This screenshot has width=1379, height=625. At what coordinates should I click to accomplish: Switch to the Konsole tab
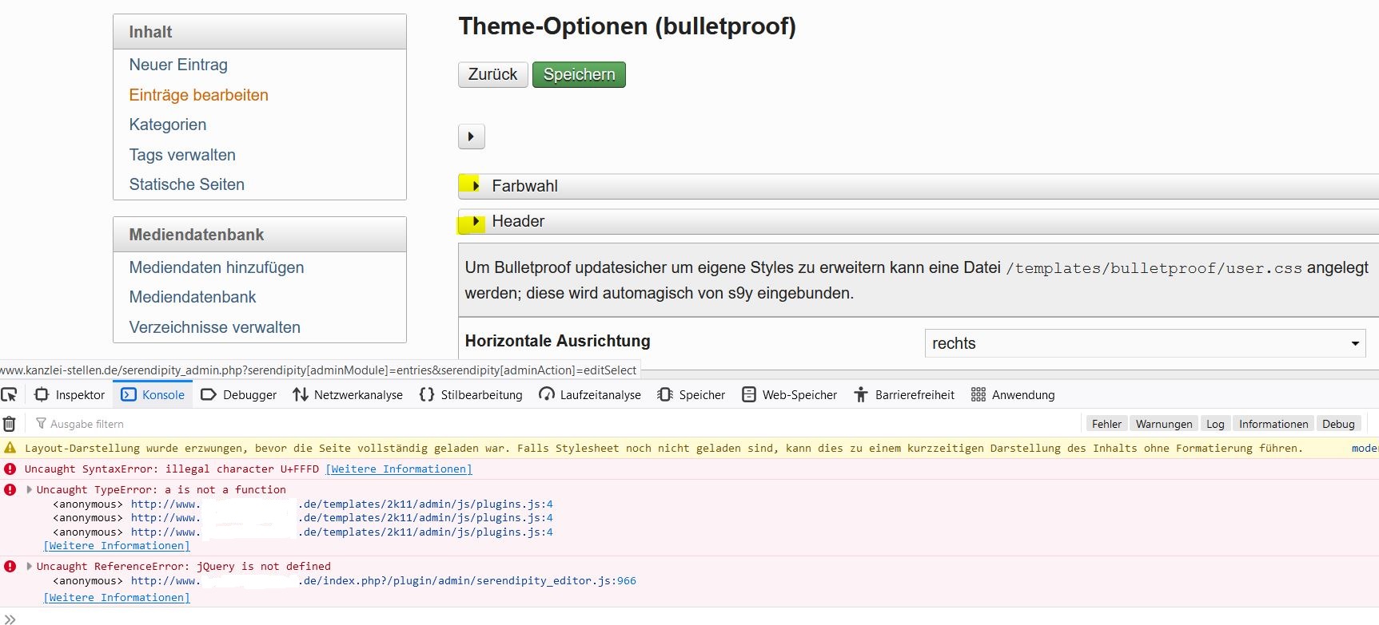pos(153,394)
